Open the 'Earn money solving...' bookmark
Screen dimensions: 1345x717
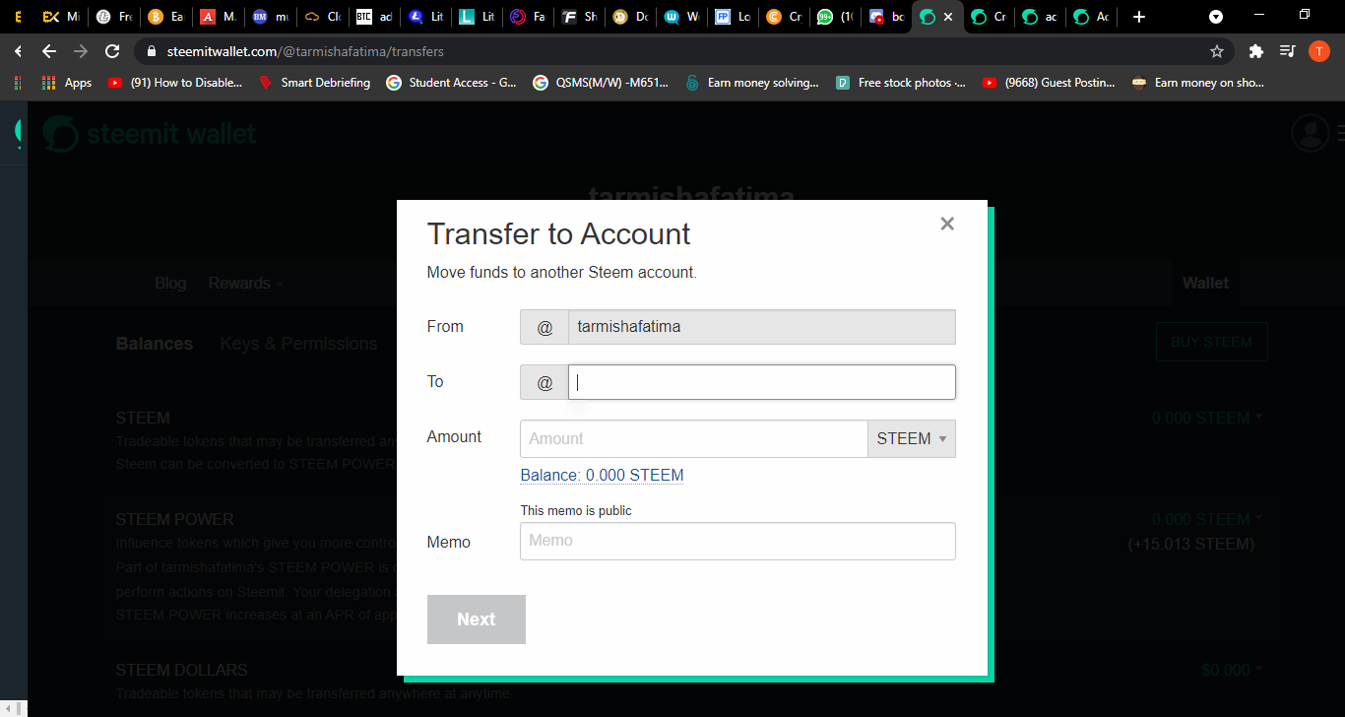coord(751,83)
